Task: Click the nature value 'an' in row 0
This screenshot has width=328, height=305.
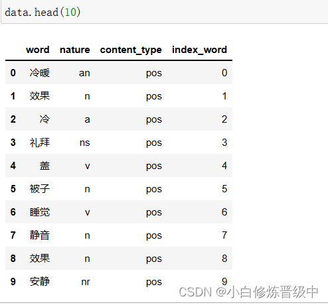Action: [84, 73]
